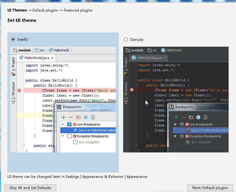Click red Line Breakpoints icon, Darcula preview

point(187,124)
